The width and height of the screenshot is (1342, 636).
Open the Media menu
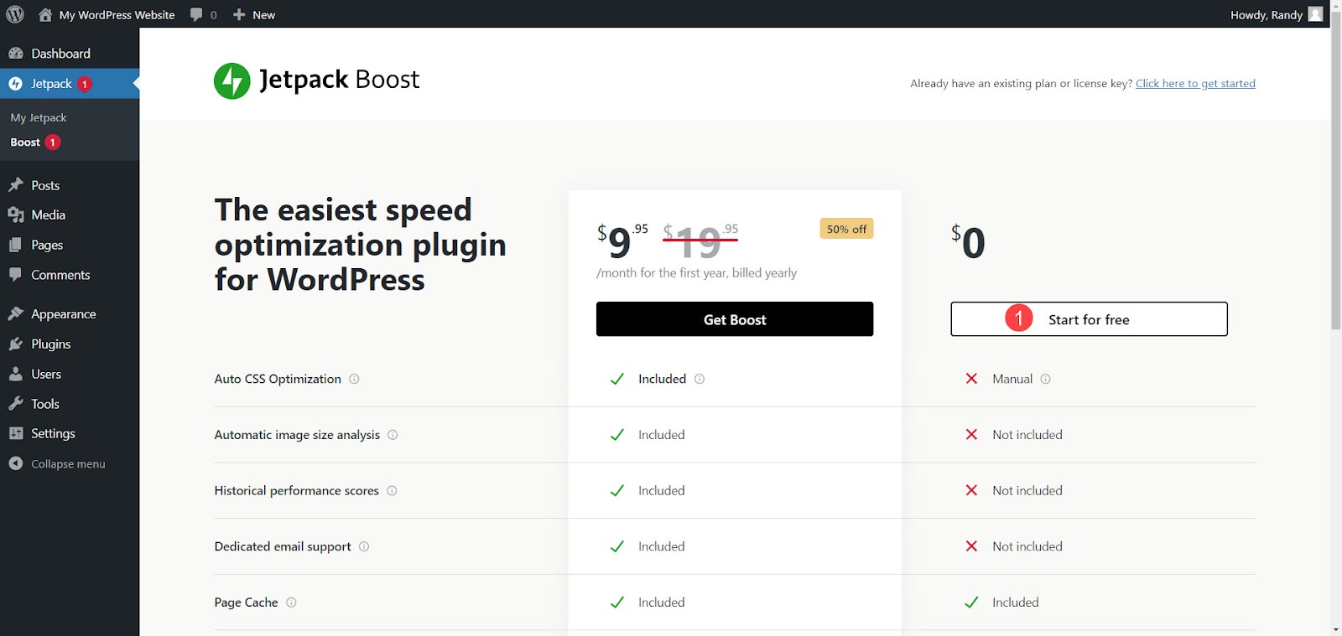coord(70,215)
